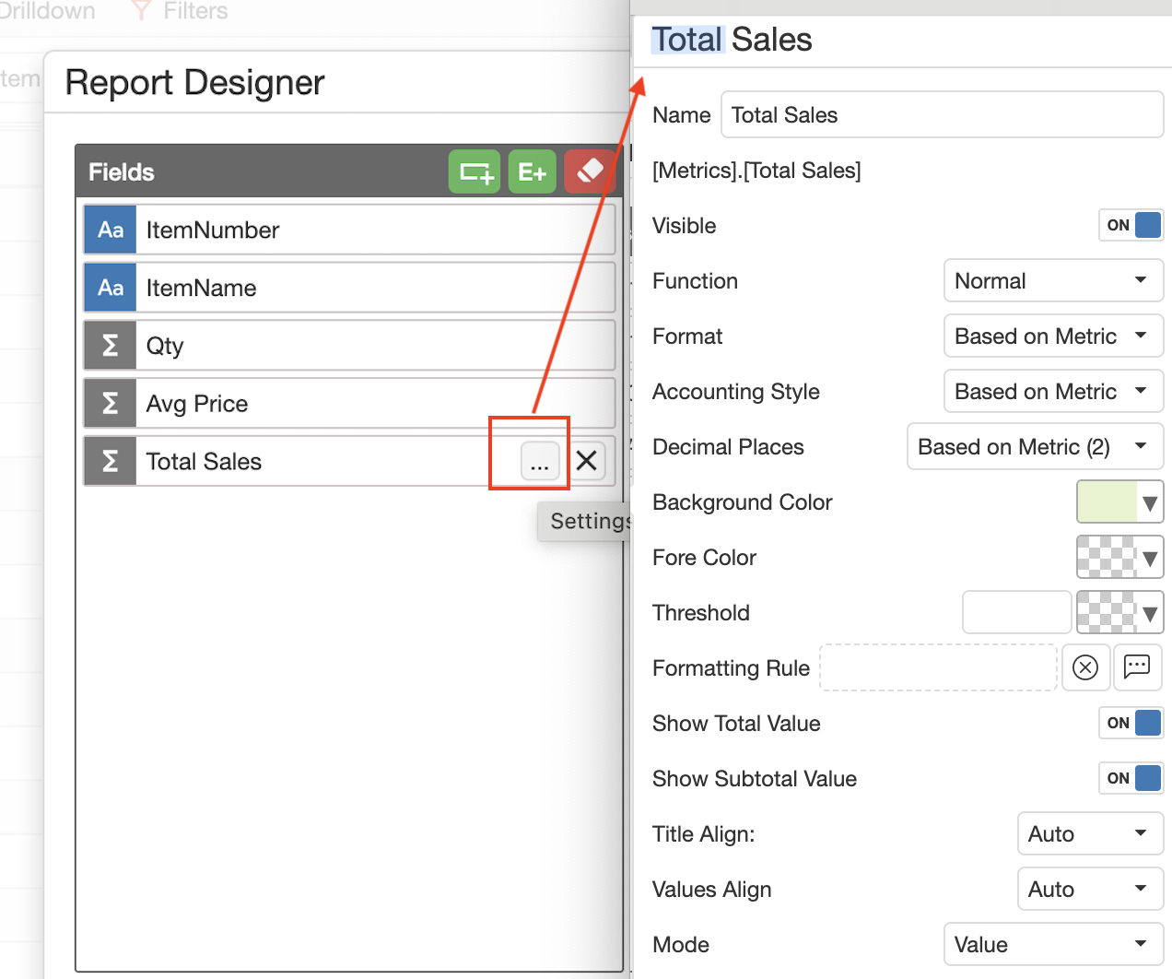Open the Mode dropdown showing Value

[1053, 944]
